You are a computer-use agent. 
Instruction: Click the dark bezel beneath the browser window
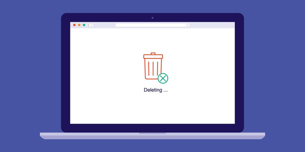tap(152, 128)
